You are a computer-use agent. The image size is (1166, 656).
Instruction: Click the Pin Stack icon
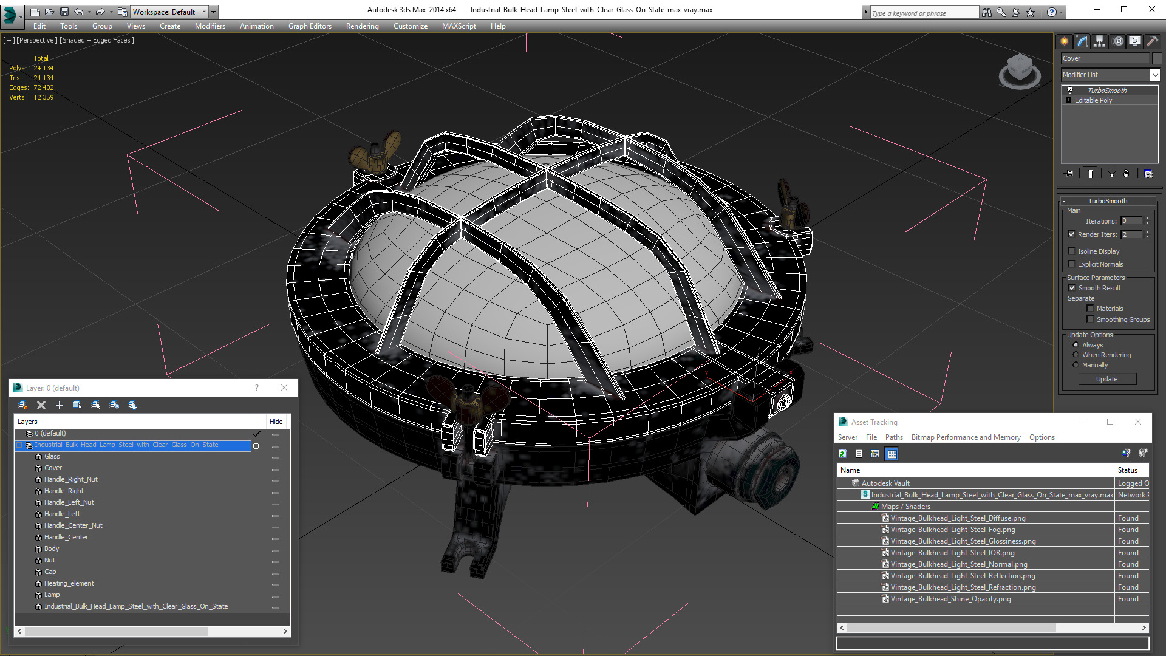pos(1069,174)
